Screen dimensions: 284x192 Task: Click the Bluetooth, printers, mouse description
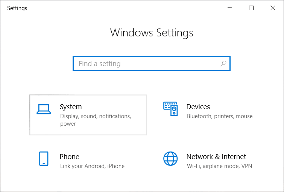(220, 116)
